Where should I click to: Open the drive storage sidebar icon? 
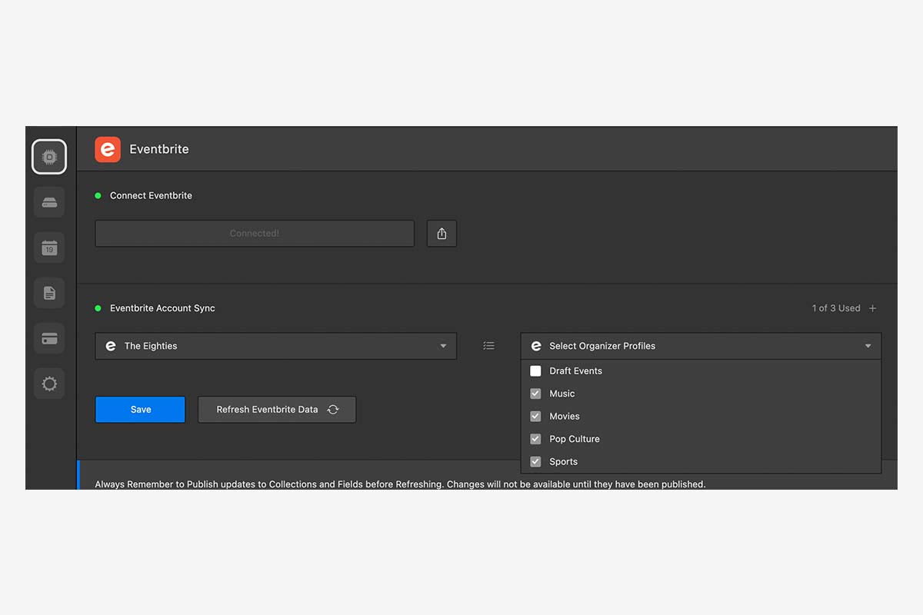(49, 202)
